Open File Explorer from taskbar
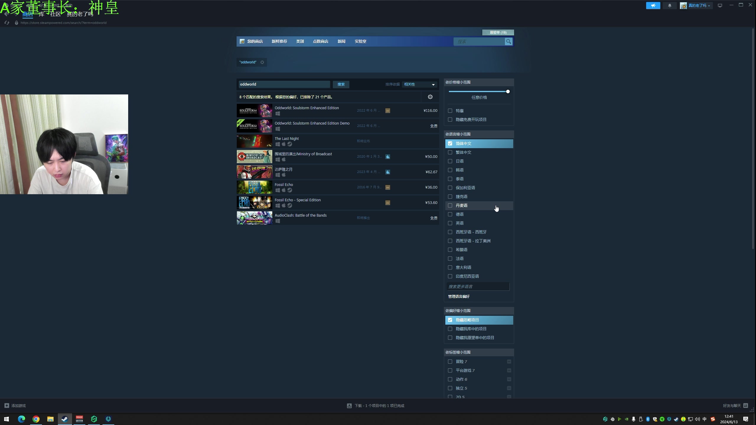The image size is (756, 425). click(50, 419)
